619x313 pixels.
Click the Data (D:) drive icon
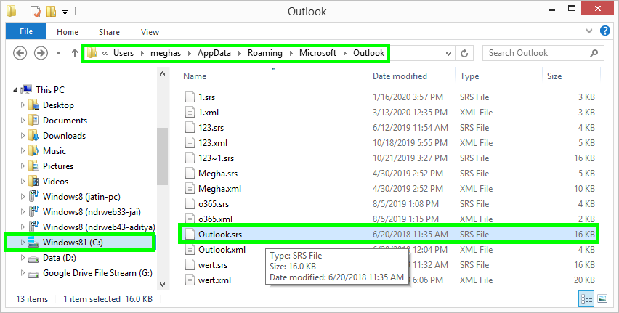tap(34, 258)
